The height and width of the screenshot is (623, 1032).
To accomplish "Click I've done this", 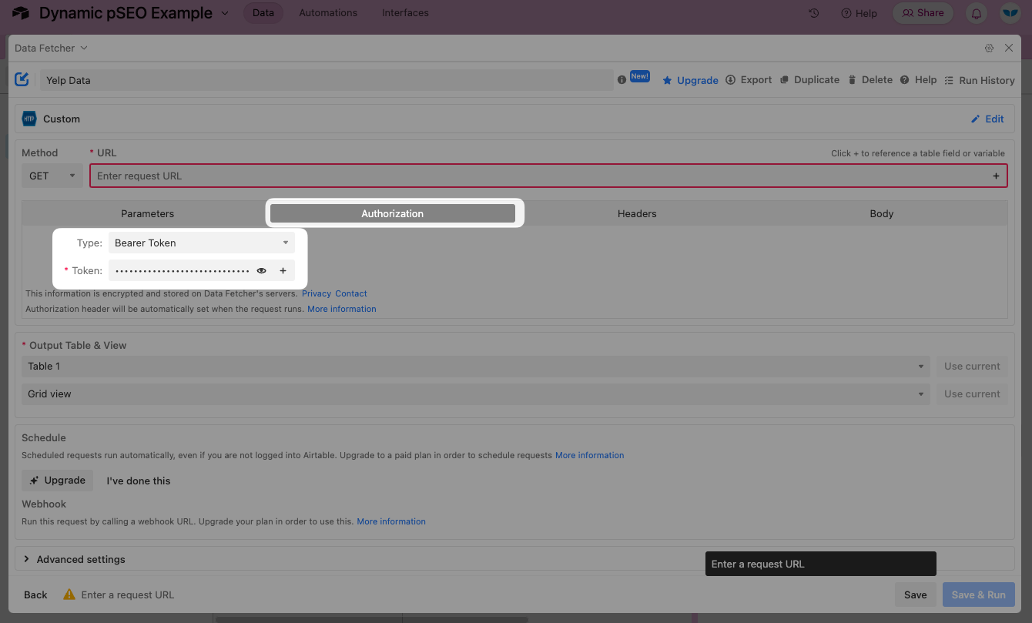I will pyautogui.click(x=139, y=481).
